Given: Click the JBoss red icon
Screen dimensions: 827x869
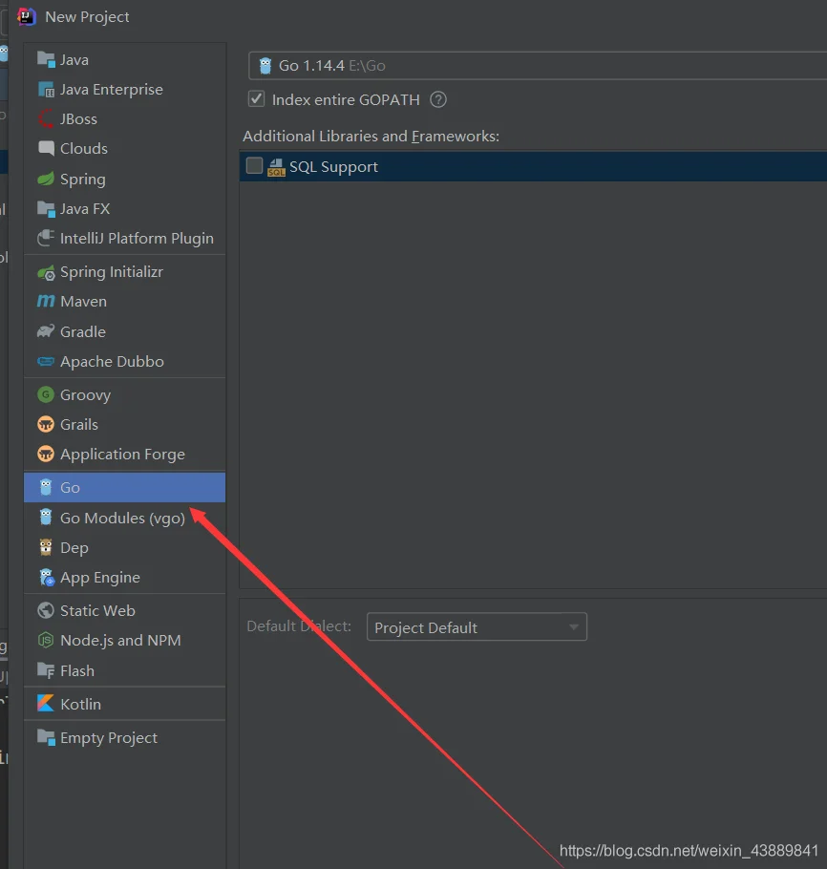Looking at the screenshot, I should pyautogui.click(x=46, y=119).
